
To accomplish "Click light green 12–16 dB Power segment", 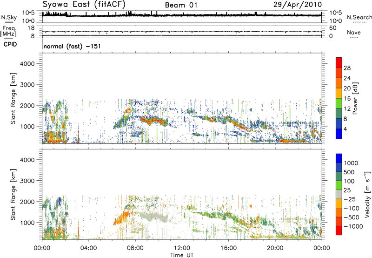I will coord(339,103).
